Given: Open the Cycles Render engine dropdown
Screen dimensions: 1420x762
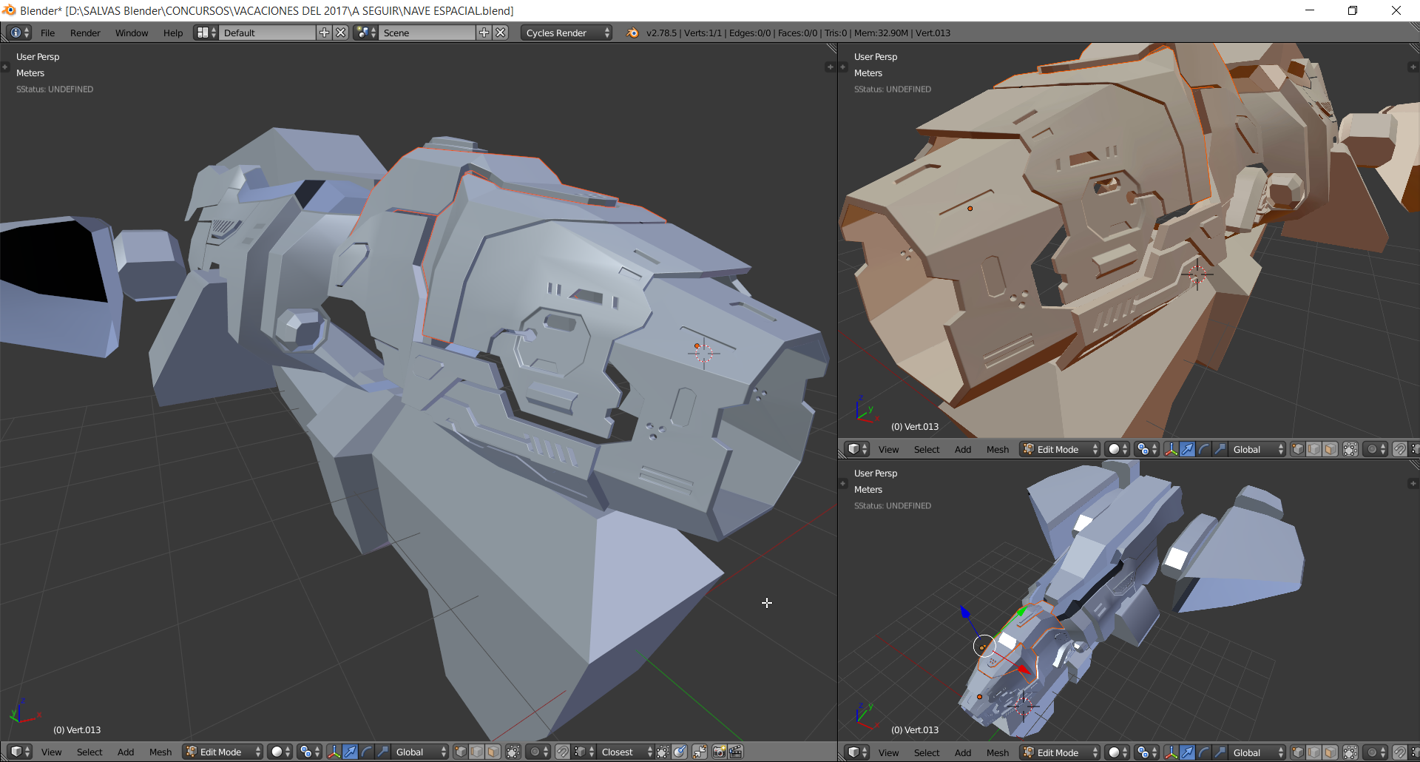Looking at the screenshot, I should 567,33.
